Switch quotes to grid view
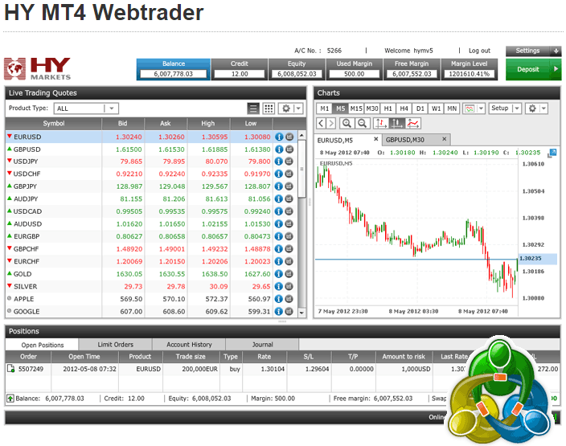566x446 pixels. (x=269, y=108)
